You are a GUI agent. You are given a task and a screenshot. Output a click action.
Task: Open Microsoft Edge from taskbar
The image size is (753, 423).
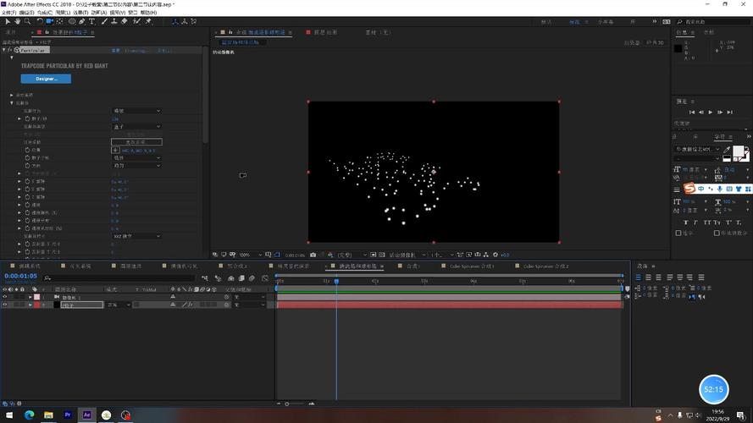[30, 415]
